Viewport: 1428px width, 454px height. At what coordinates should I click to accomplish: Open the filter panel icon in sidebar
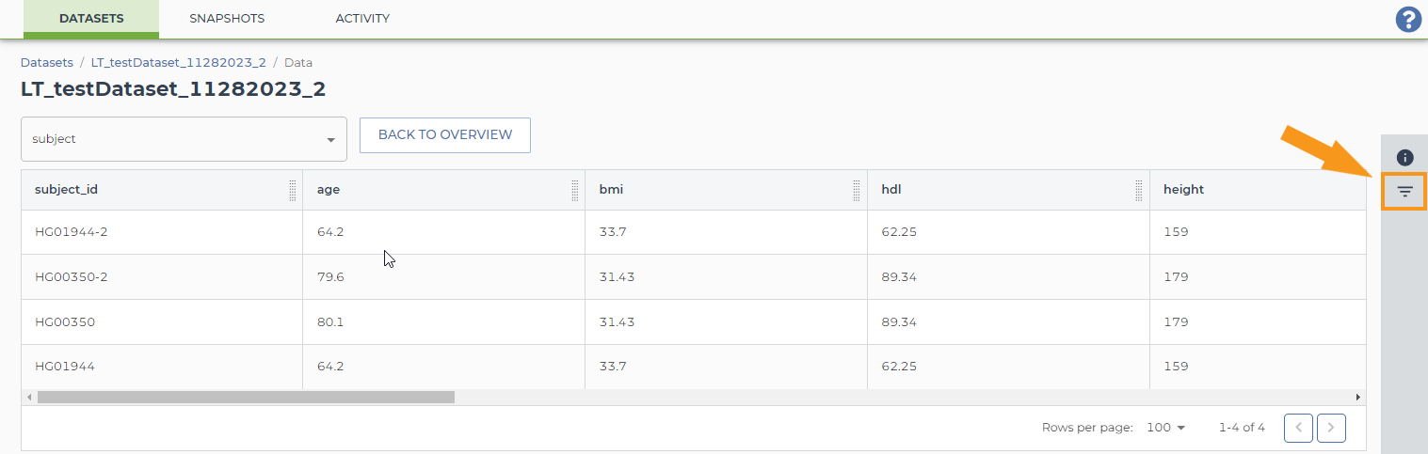pyautogui.click(x=1404, y=192)
